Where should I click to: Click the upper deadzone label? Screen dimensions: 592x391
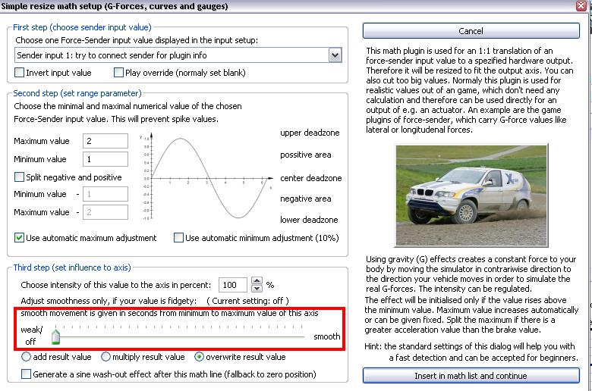point(310,133)
